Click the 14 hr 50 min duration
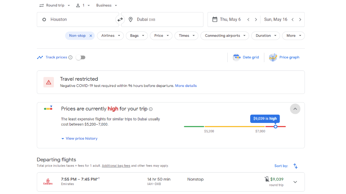The height and width of the screenshot is (194, 346). click(159, 179)
